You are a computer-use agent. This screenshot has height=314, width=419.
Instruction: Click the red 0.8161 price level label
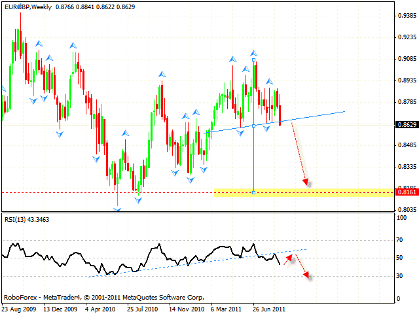point(406,193)
